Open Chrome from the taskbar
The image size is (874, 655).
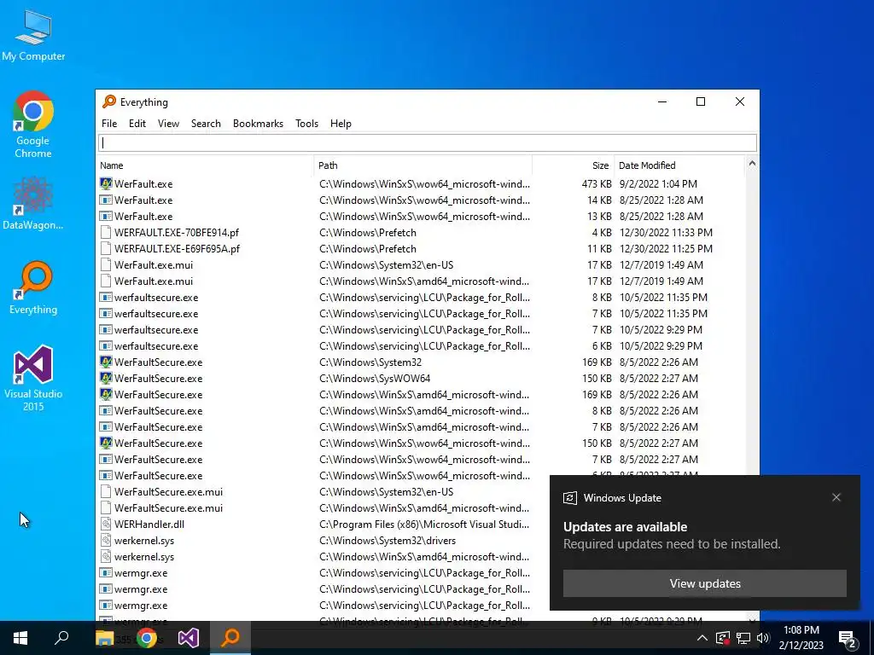pyautogui.click(x=147, y=638)
